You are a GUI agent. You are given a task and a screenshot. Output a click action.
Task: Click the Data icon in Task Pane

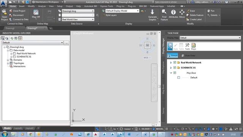coord(170,46)
